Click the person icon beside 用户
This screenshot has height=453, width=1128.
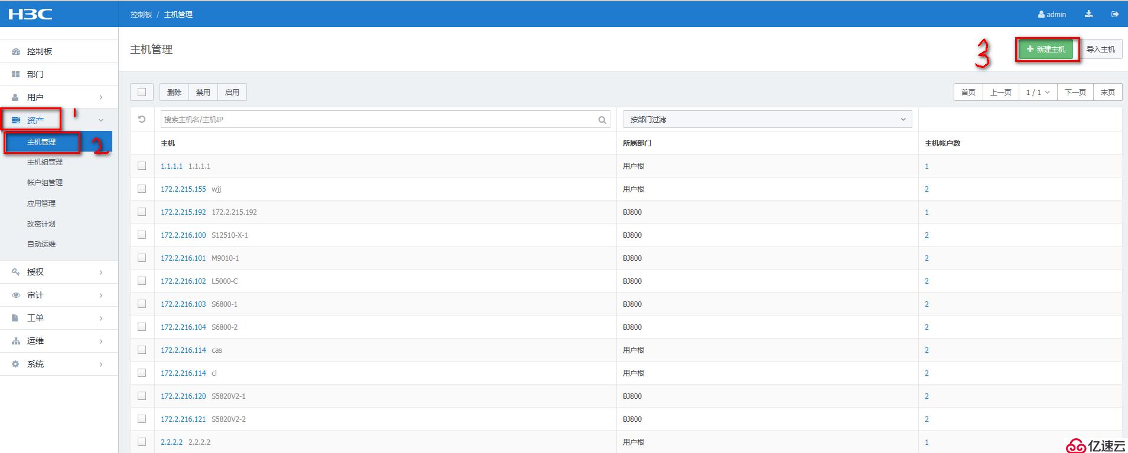16,97
